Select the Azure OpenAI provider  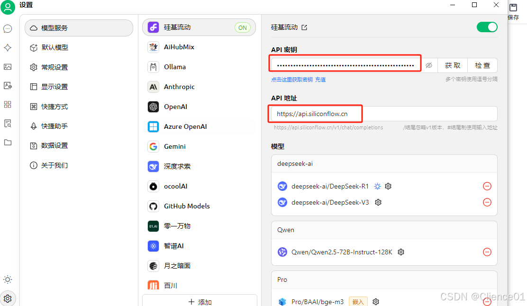pos(199,126)
